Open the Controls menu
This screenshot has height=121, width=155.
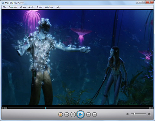13,7
